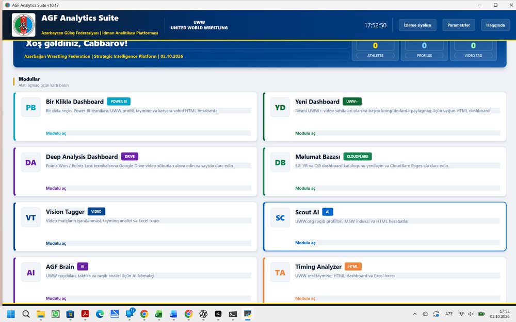Viewport: 516px width, 322px height.
Task: Click 'Modulu aç' link under Vision Tagger
Action: [x=56, y=244]
